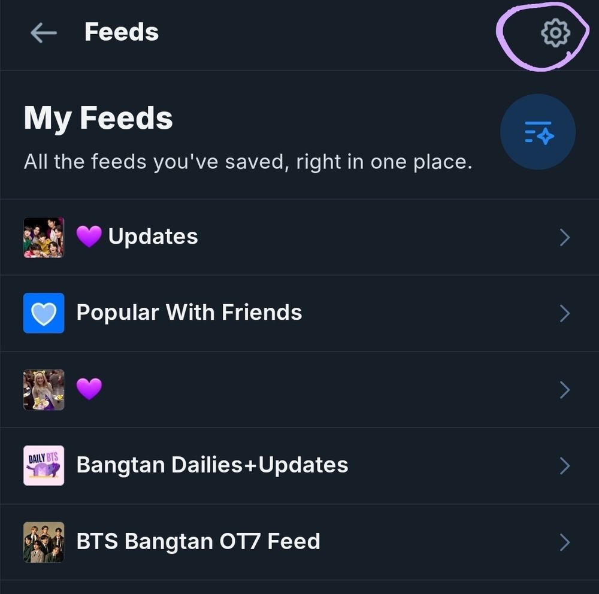Image resolution: width=599 pixels, height=594 pixels.
Task: Tap the Feeds title in the header
Action: point(121,32)
